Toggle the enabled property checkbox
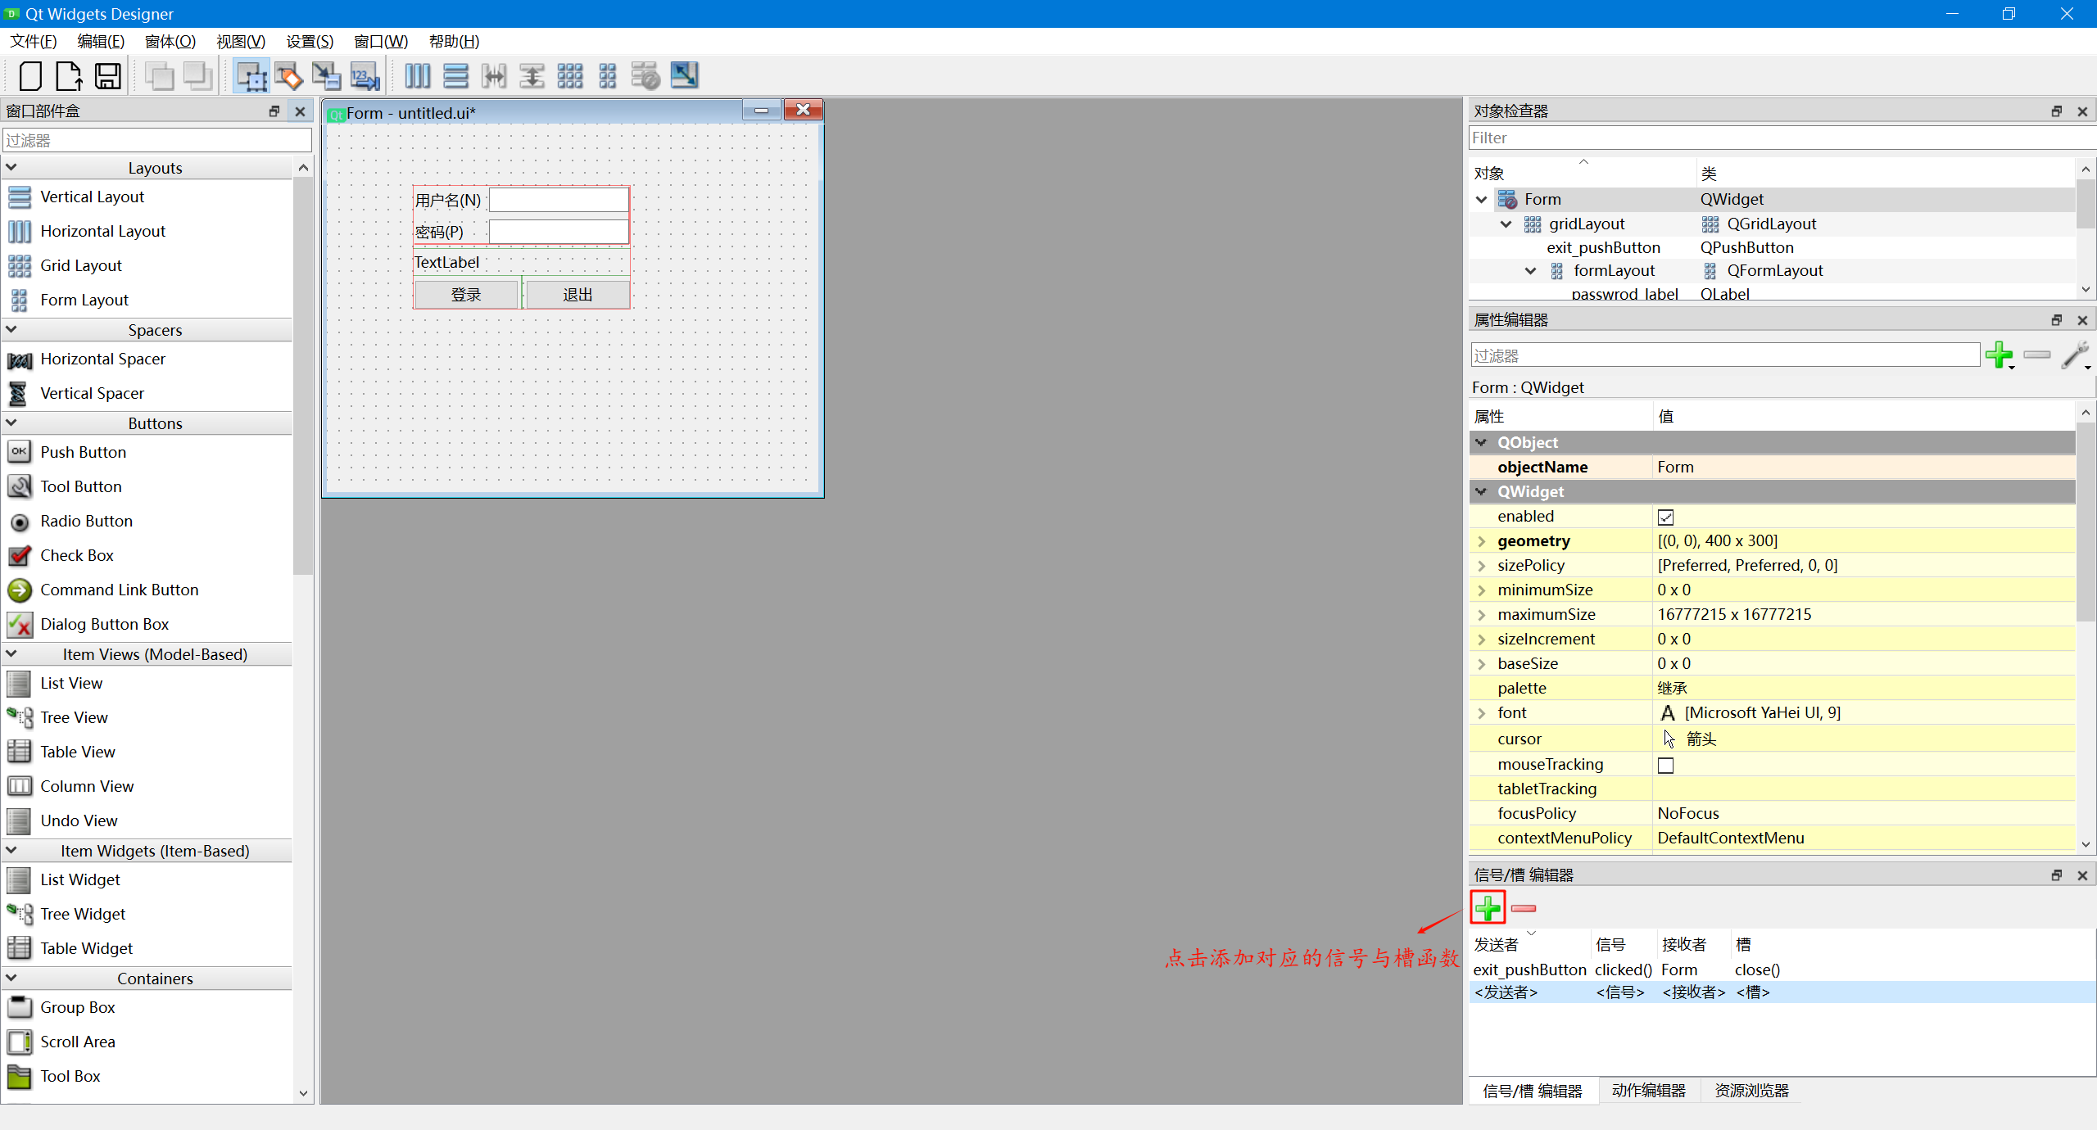2097x1130 pixels. pyautogui.click(x=1665, y=517)
